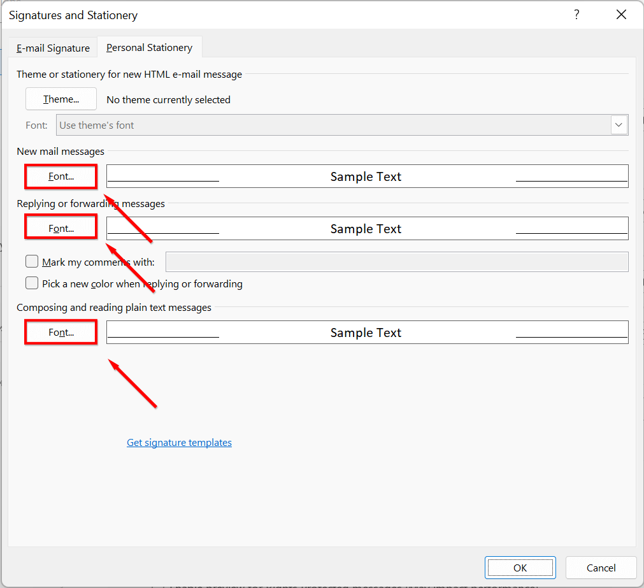Click the reply/forward Sample Text preview
This screenshot has width=644, height=588.
(x=366, y=229)
